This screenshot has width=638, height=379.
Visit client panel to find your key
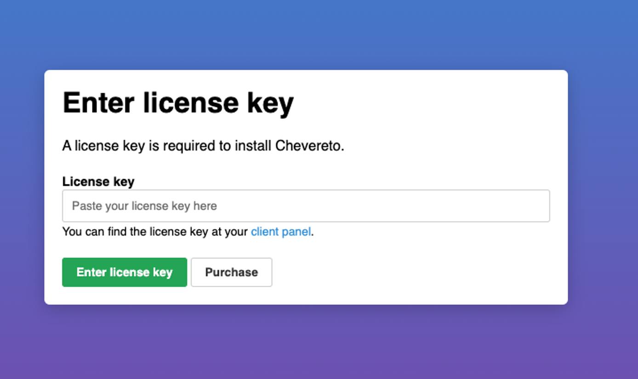[x=280, y=232]
